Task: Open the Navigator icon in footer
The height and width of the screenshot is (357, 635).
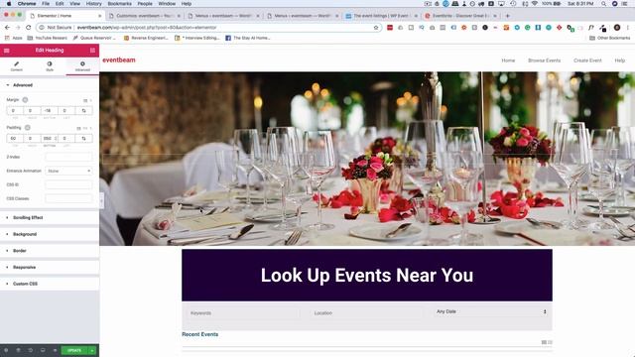Action: (x=18, y=350)
